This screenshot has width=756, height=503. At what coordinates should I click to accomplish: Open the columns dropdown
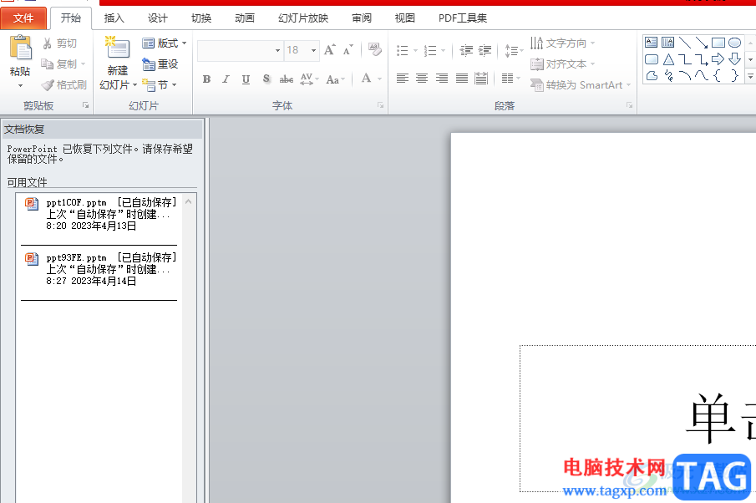pos(510,79)
